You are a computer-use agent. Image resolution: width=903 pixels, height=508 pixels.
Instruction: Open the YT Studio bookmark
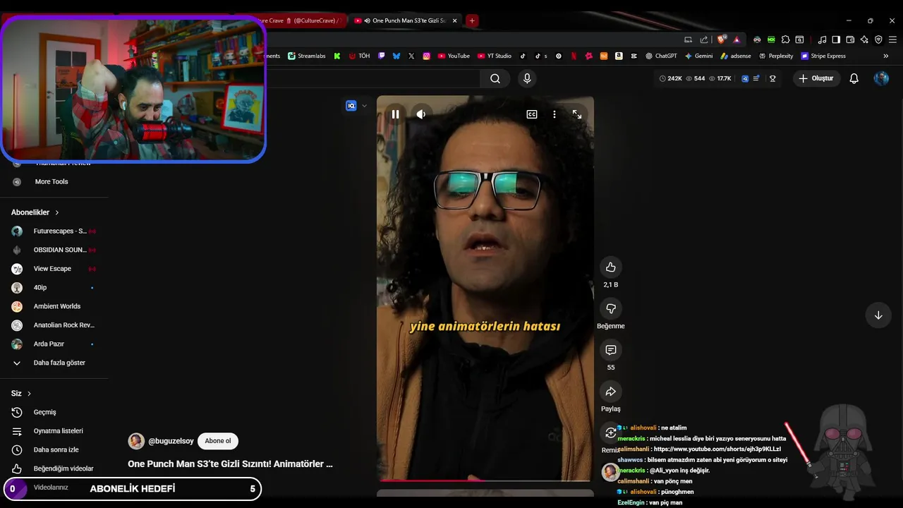coord(495,56)
